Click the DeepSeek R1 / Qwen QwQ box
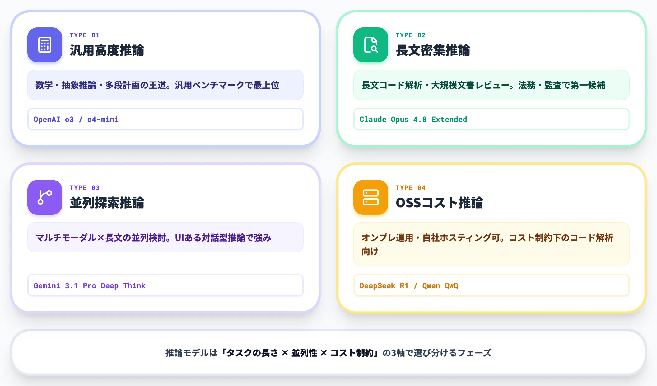 [492, 285]
